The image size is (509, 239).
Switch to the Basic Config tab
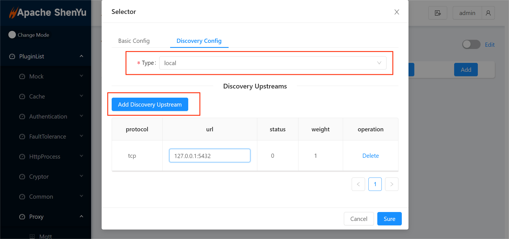pos(134,41)
